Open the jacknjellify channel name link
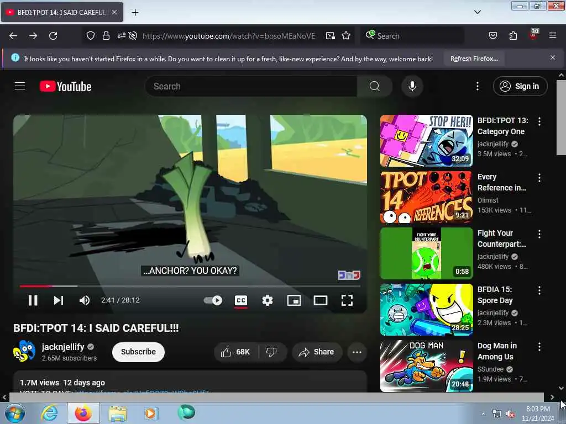Viewport: 566px width, 424px height. [x=63, y=347]
